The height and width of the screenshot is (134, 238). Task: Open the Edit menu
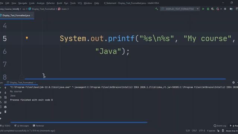7,3
